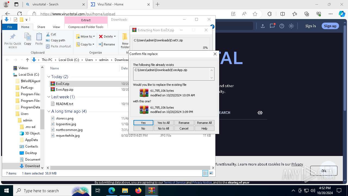This screenshot has width=348, height=196.
Task: Select northcommon.jpg file
Action: pos(69,130)
